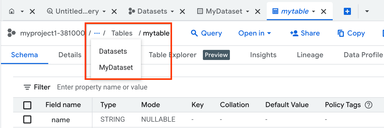Image resolution: width=384 pixels, height=128 pixels.
Task: Click the Policy Tags help icon
Action: pyautogui.click(x=369, y=105)
